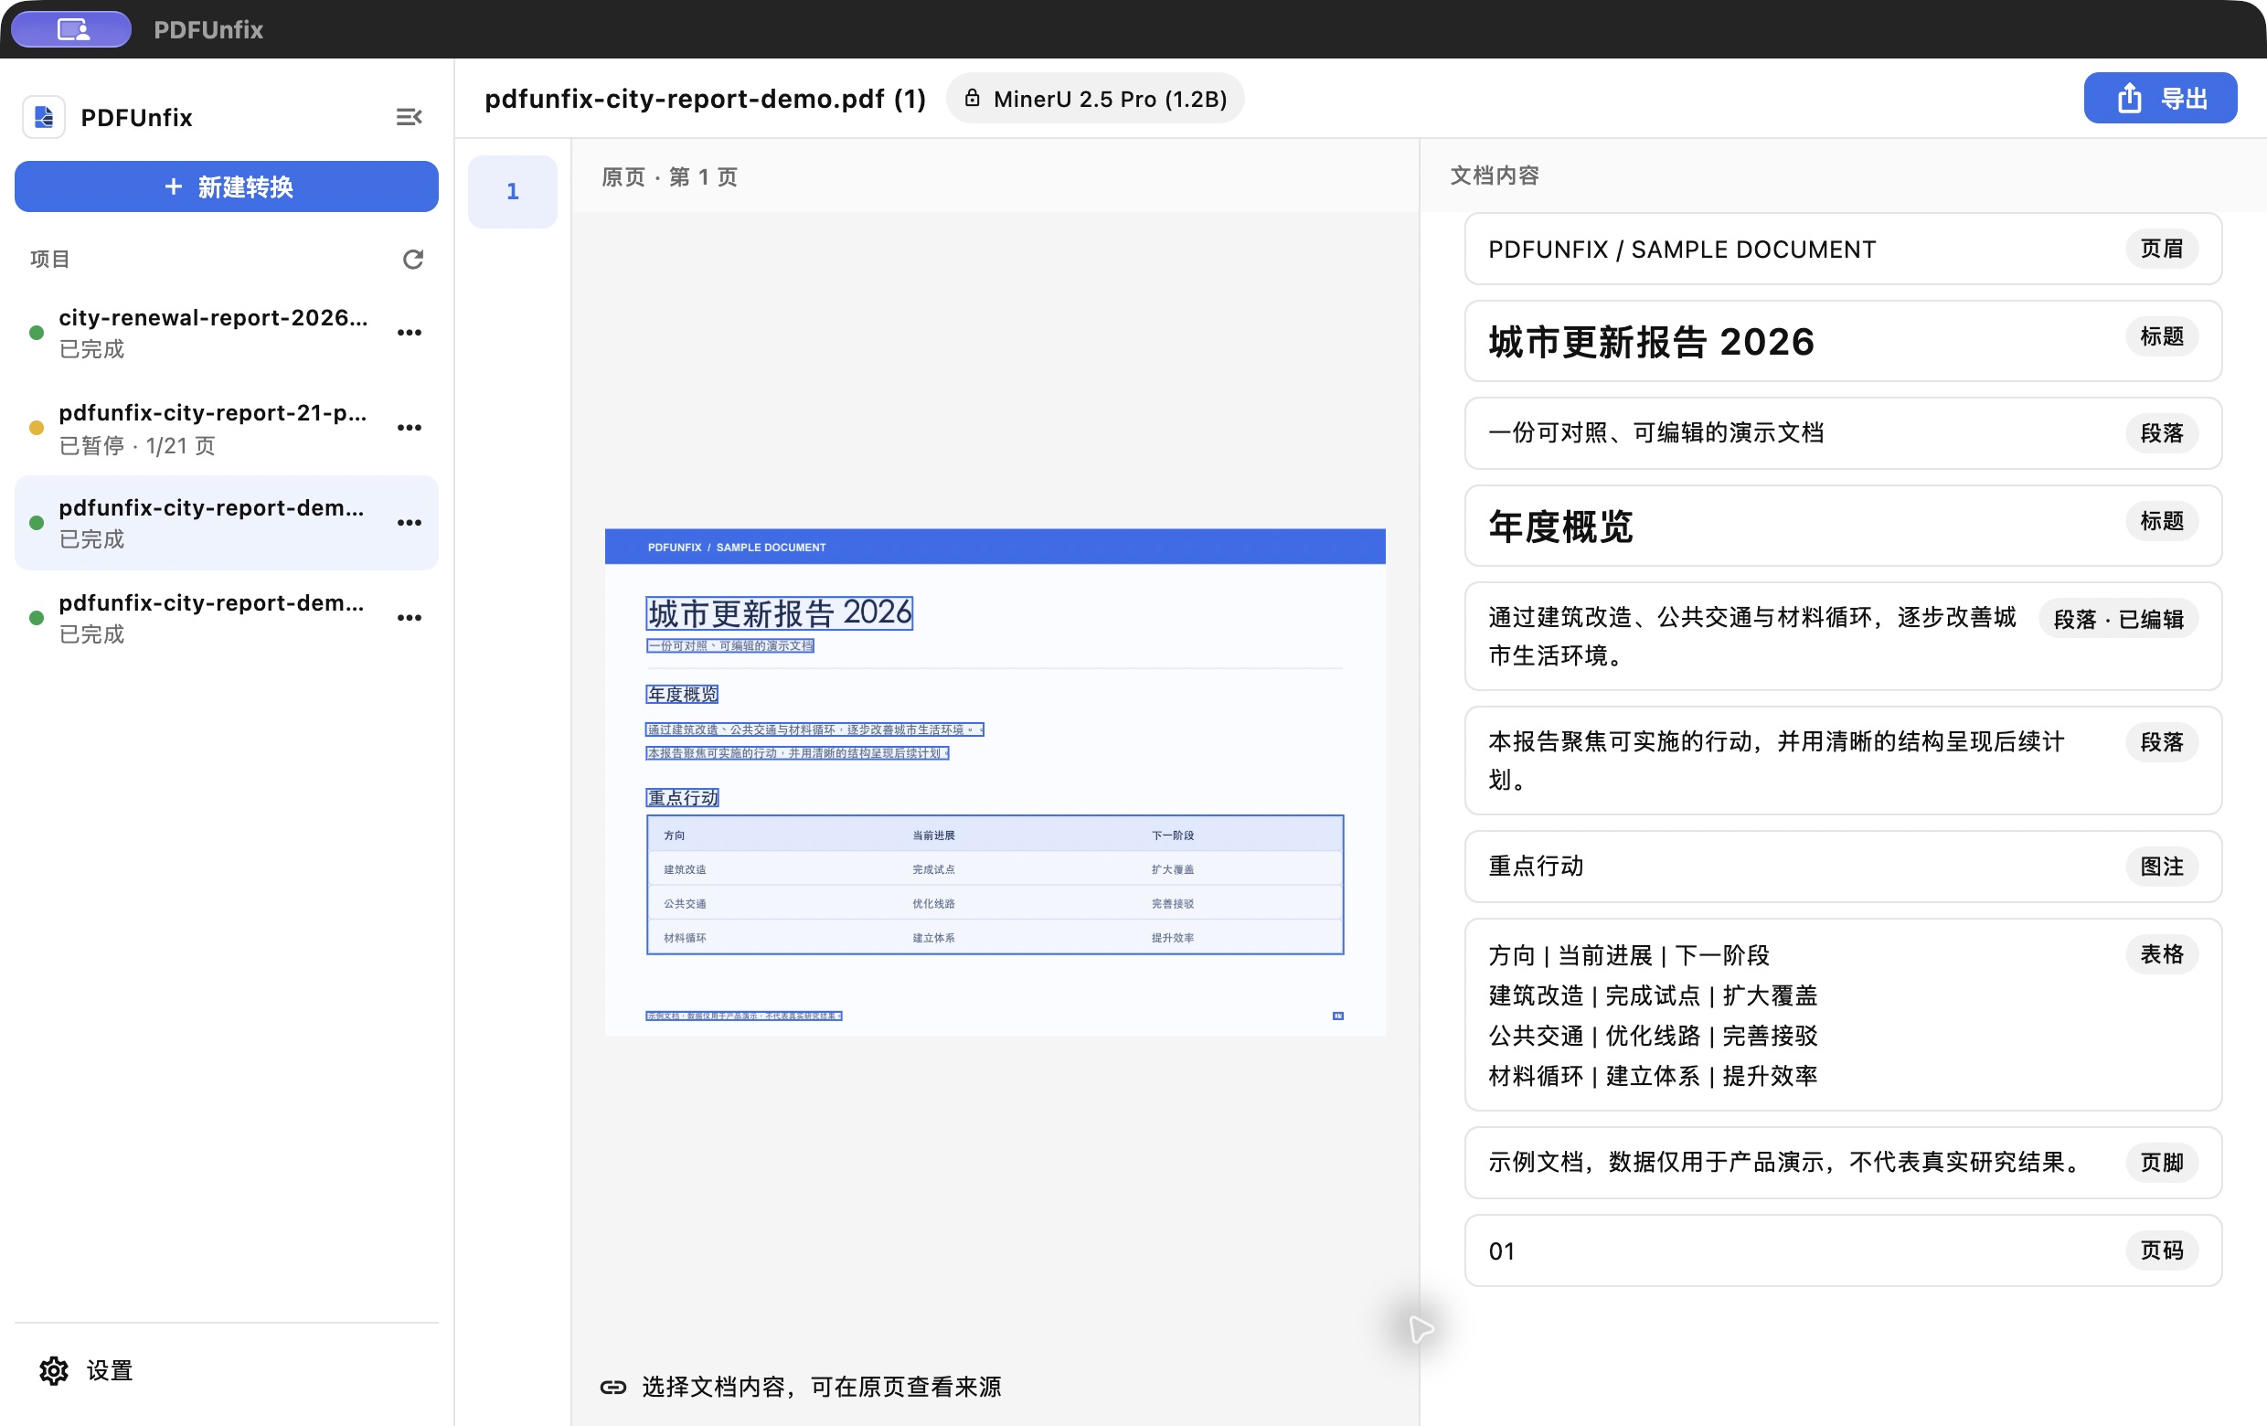
Task: Open options menu for selected pdfunfix-city-report-dem project
Action: click(409, 522)
